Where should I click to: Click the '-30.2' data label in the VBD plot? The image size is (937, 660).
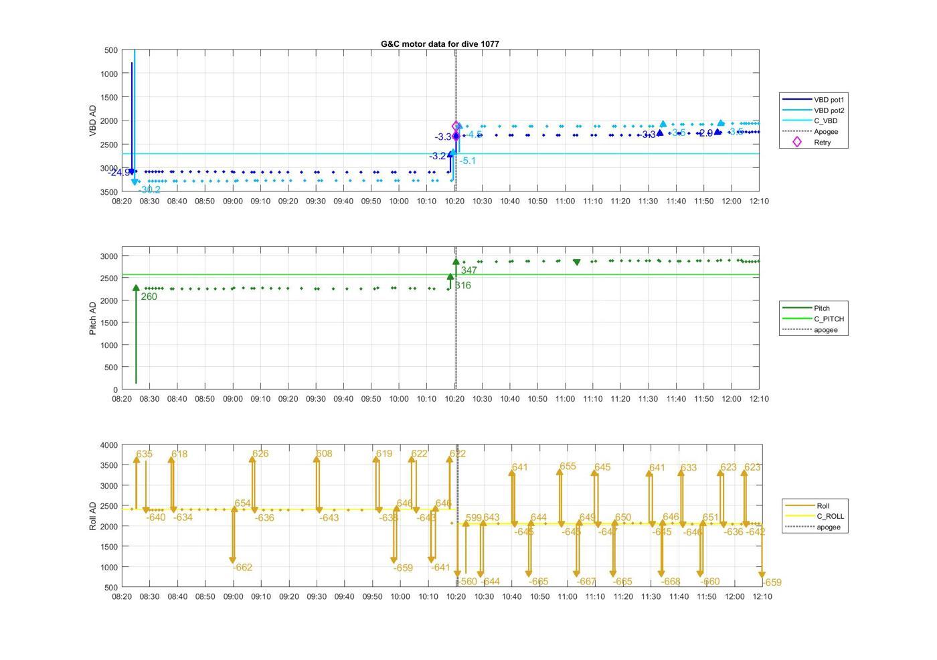point(150,190)
